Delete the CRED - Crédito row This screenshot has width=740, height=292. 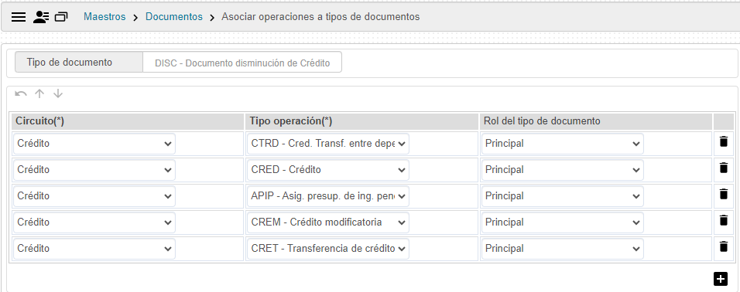(x=724, y=168)
